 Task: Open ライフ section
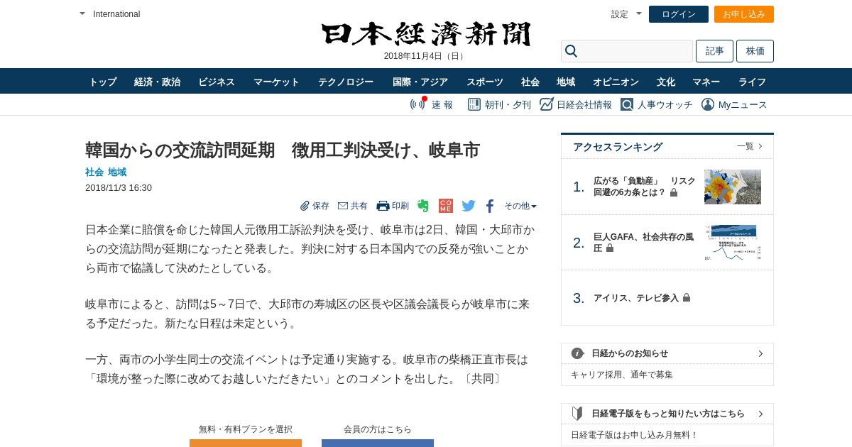753,82
